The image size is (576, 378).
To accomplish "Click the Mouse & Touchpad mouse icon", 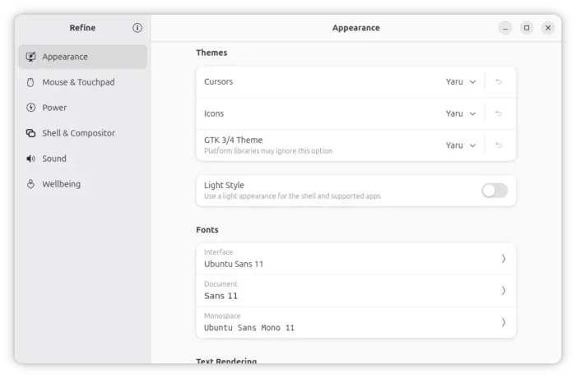I will pos(31,82).
